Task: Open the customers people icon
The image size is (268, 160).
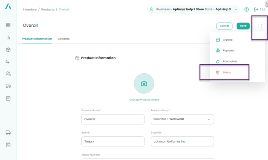Action: pos(8,74)
